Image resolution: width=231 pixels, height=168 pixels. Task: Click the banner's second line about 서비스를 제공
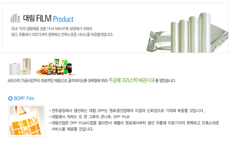[x=62, y=35]
